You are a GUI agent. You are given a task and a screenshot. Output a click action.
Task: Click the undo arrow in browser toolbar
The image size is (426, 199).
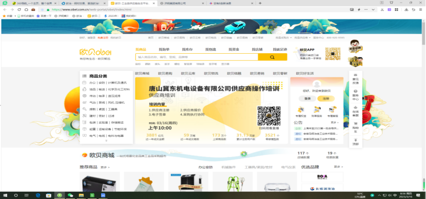414,10
